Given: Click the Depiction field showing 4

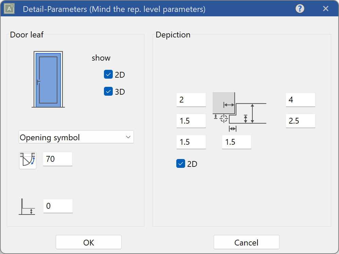Looking at the screenshot, I should (x=301, y=100).
